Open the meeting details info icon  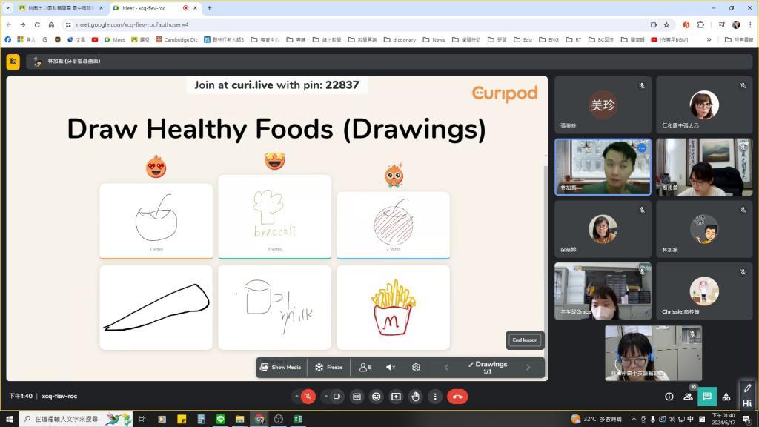point(669,397)
